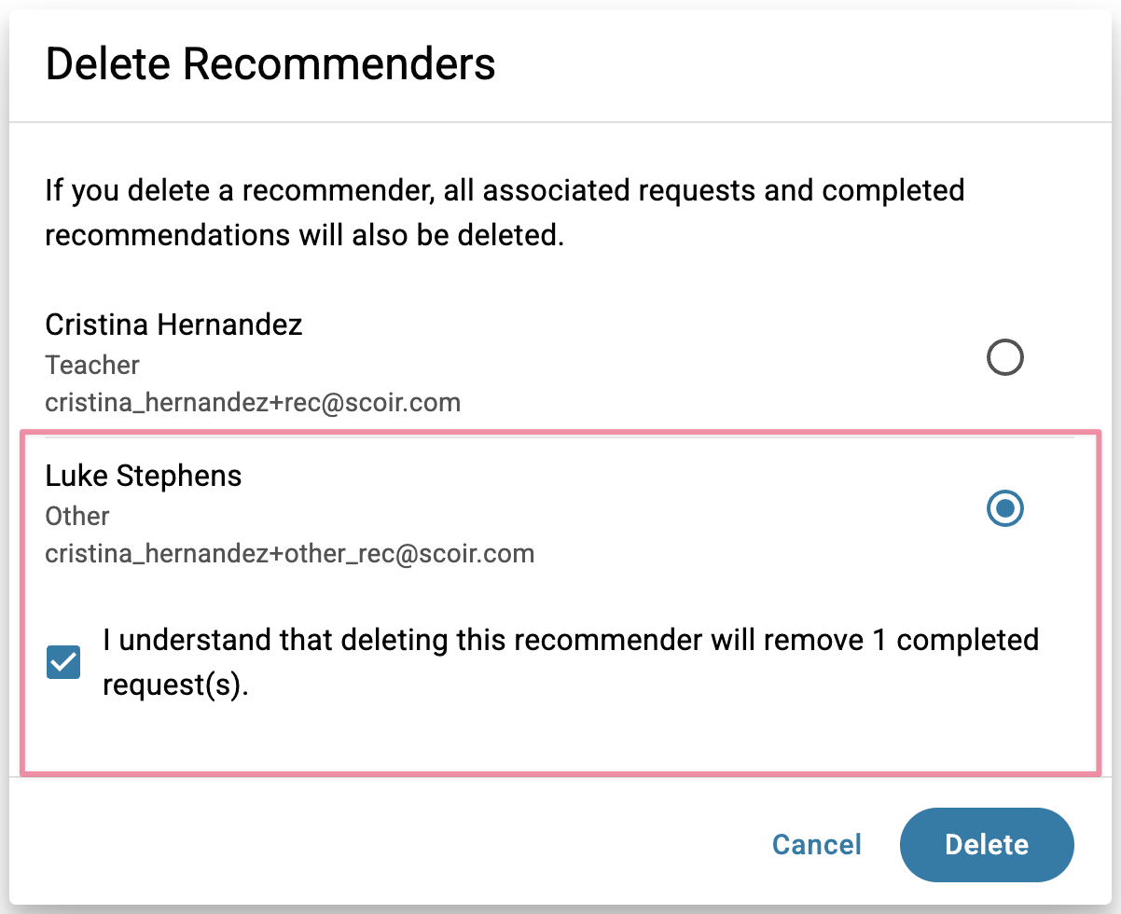Uncheck the "I understand" confirmation checkbox

[x=63, y=663]
